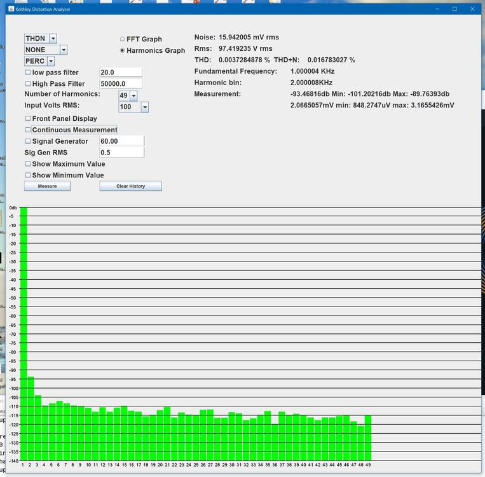Check the Show Minimum Value option

click(28, 176)
